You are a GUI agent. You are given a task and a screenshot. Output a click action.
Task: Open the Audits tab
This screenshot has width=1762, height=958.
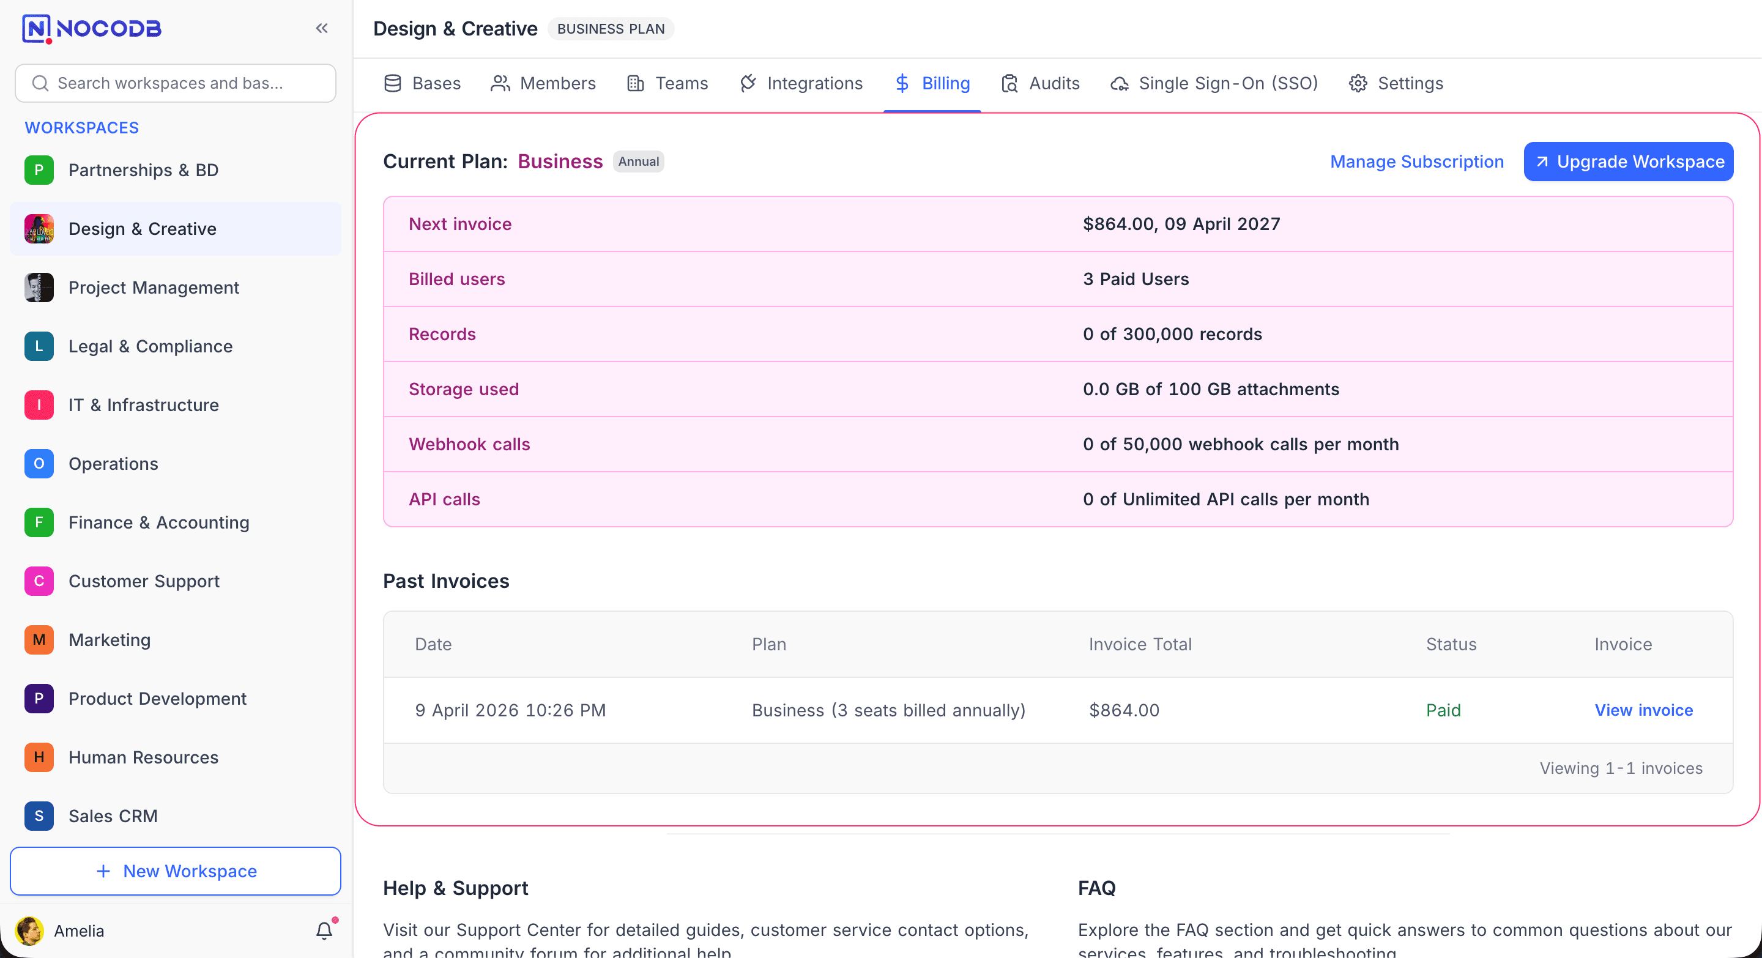1040,83
